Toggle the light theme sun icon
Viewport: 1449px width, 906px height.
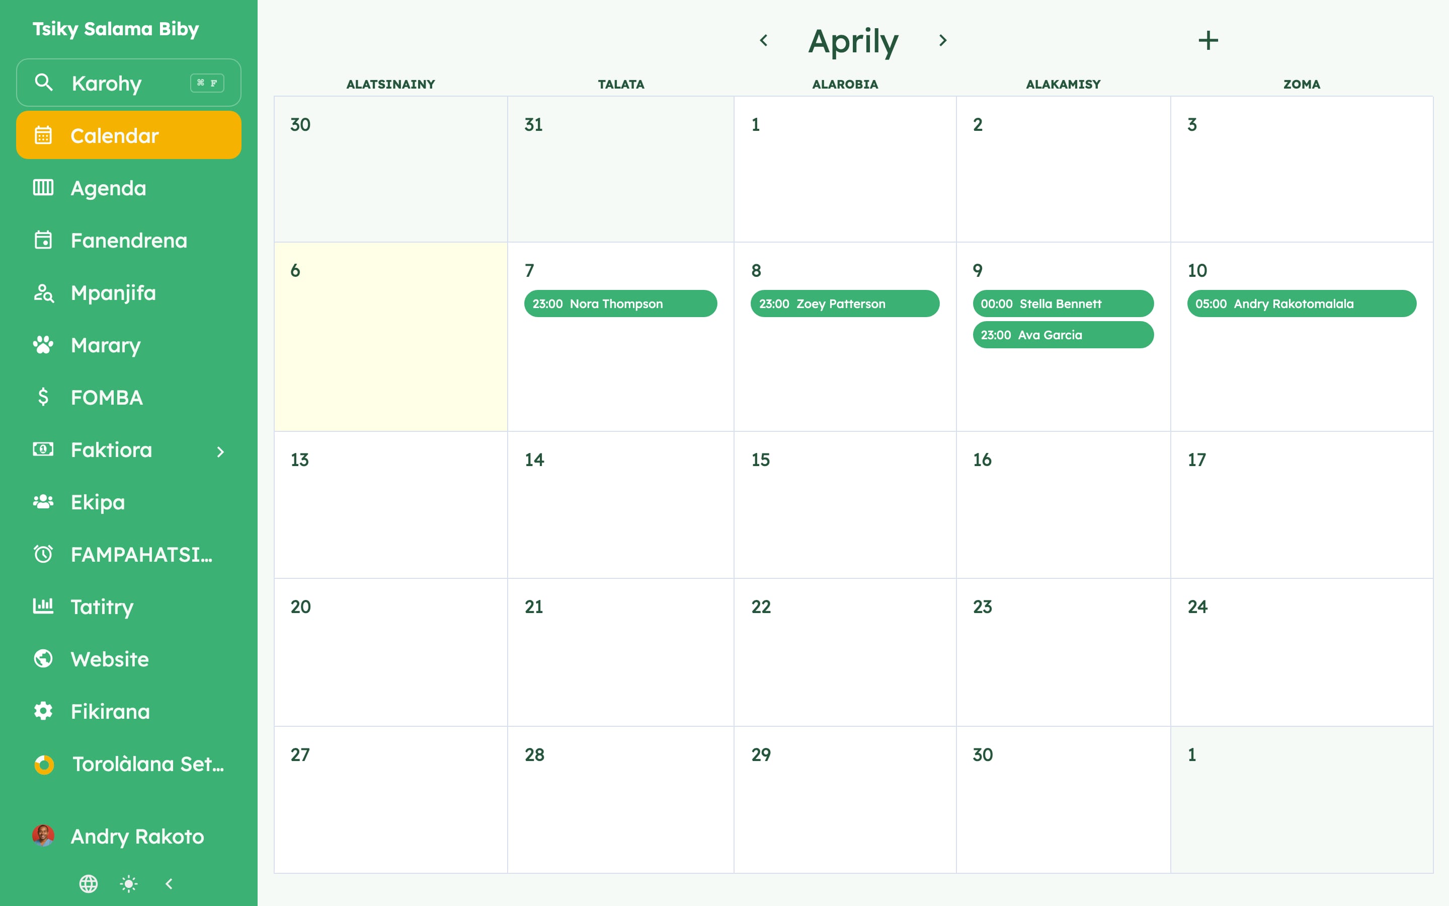tap(129, 883)
